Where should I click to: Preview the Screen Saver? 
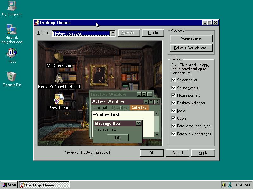pyautogui.click(x=191, y=38)
